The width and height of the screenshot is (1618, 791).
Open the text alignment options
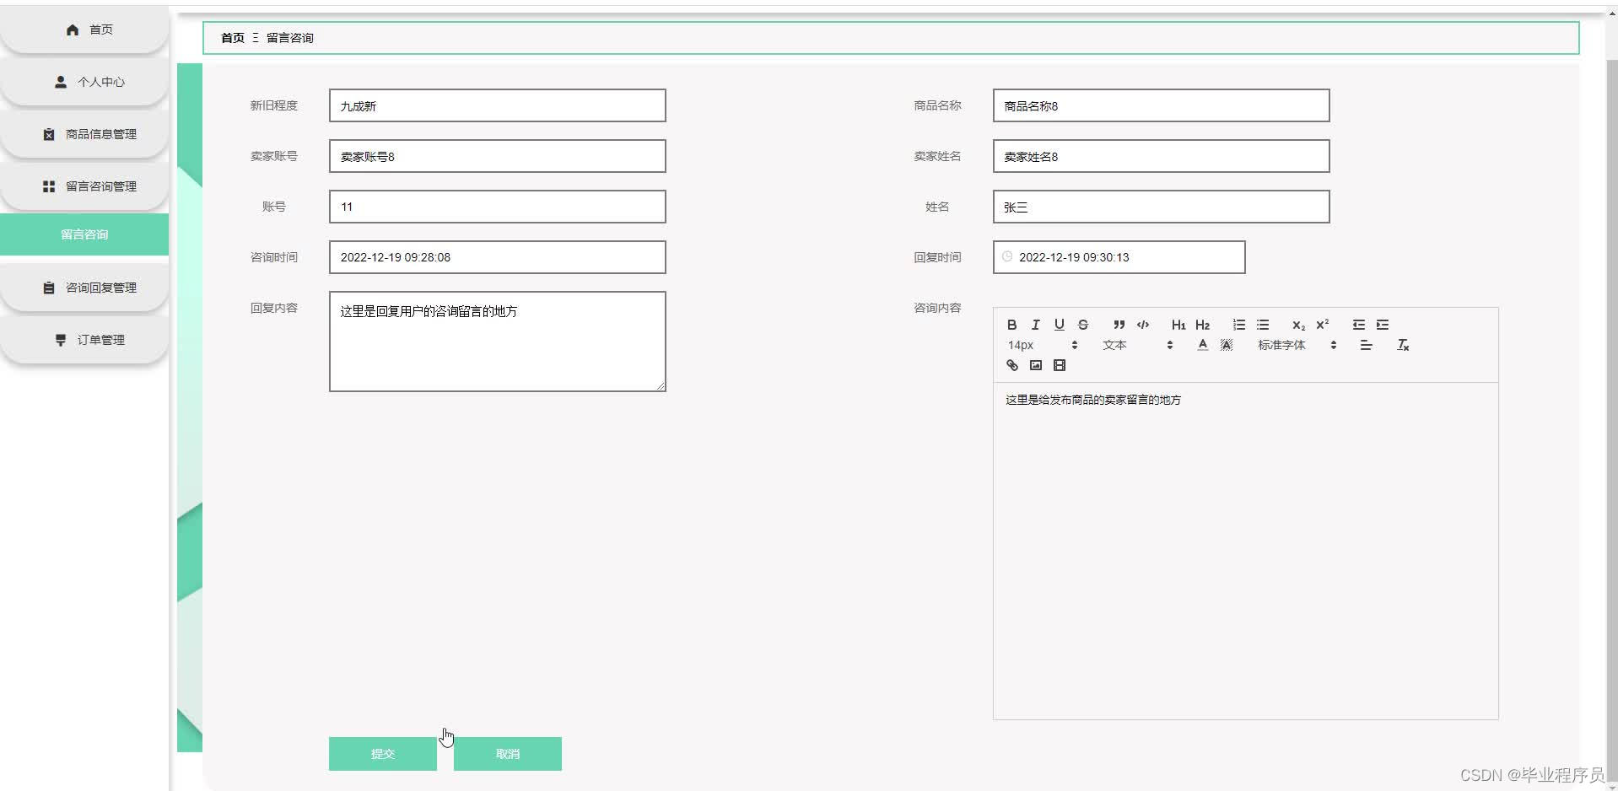[1366, 345]
